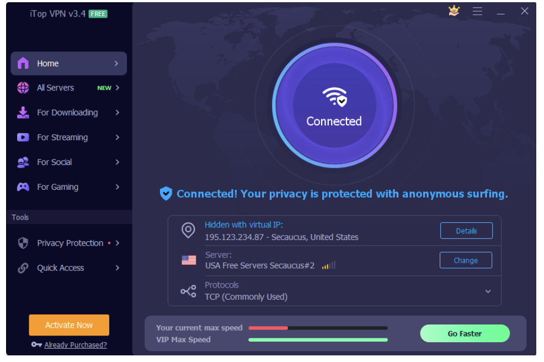
Task: Click the current max speed bar
Action: point(318,328)
